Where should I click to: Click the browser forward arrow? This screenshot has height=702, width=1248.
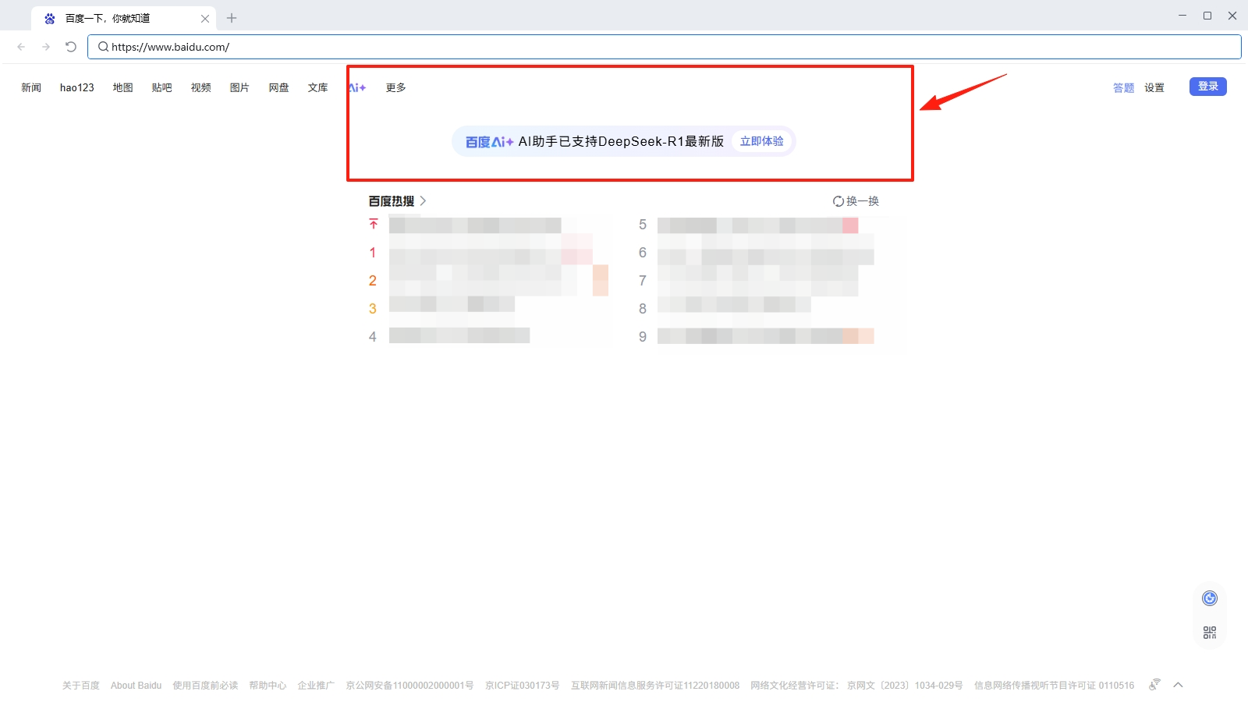[x=46, y=47]
